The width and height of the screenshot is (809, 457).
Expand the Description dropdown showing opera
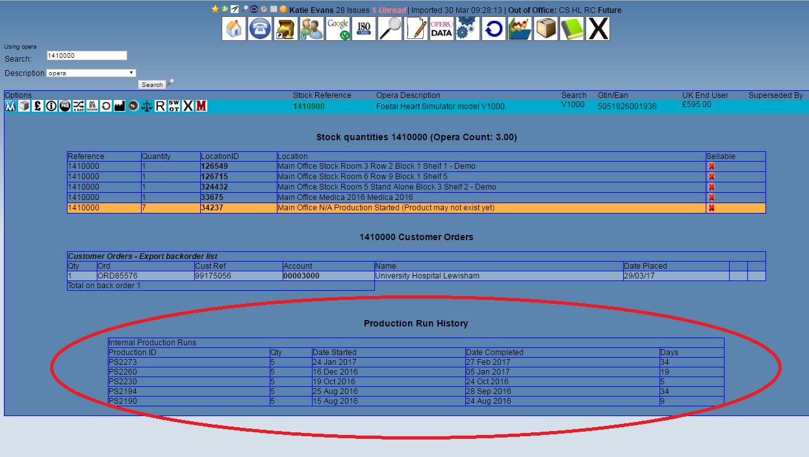click(x=91, y=73)
